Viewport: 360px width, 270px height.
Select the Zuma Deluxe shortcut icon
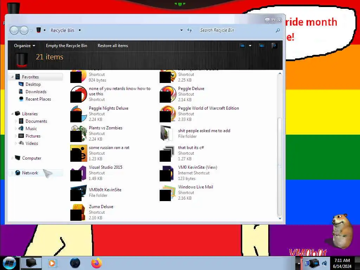click(x=78, y=212)
